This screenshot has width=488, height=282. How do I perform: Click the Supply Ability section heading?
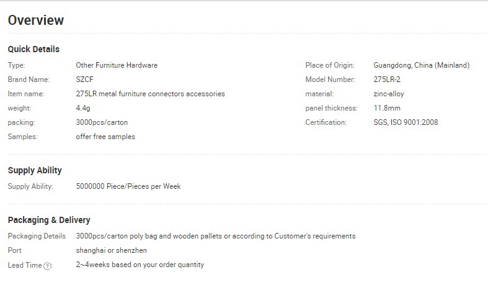(35, 170)
